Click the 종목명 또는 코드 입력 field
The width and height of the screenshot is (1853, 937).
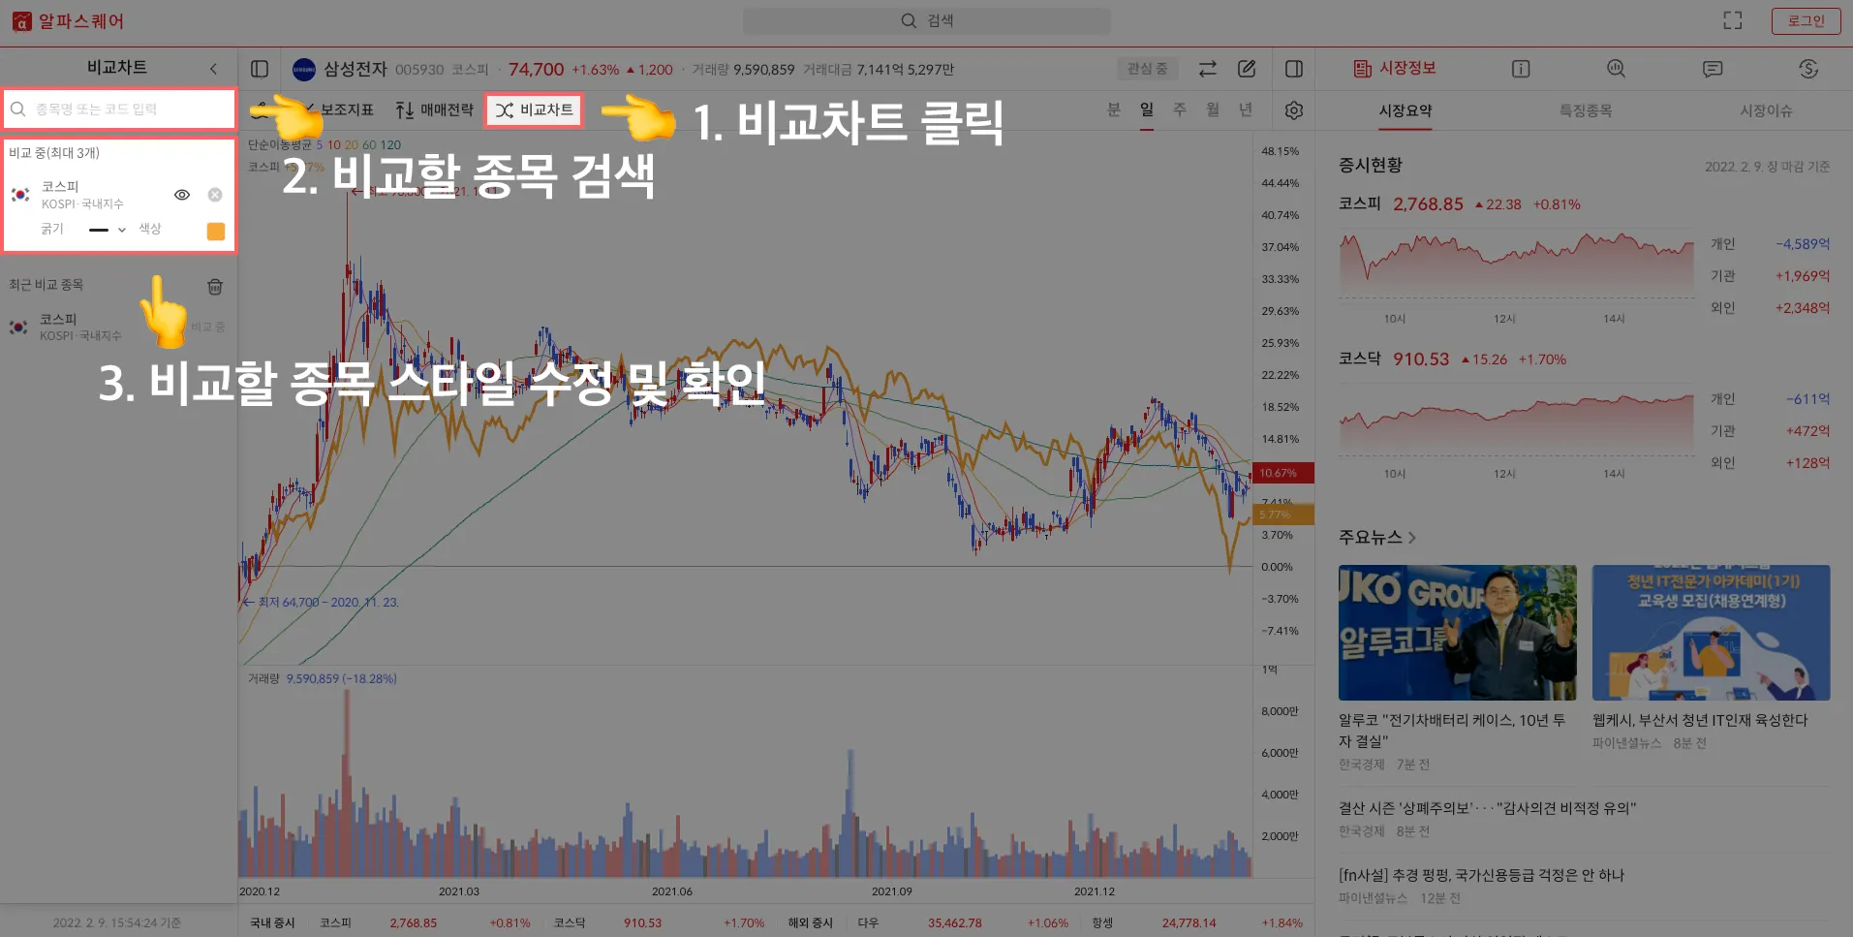coord(120,109)
